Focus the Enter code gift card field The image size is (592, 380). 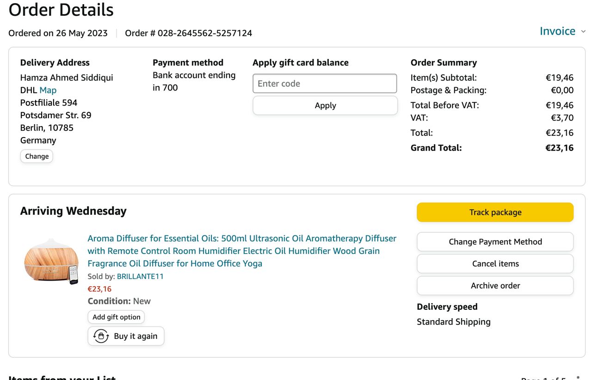(x=325, y=84)
